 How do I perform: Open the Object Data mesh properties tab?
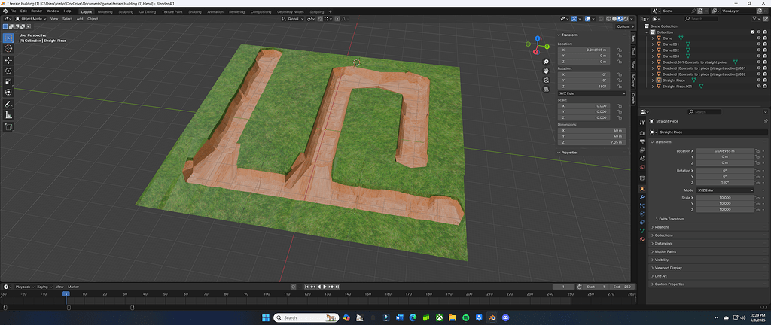coord(641,231)
